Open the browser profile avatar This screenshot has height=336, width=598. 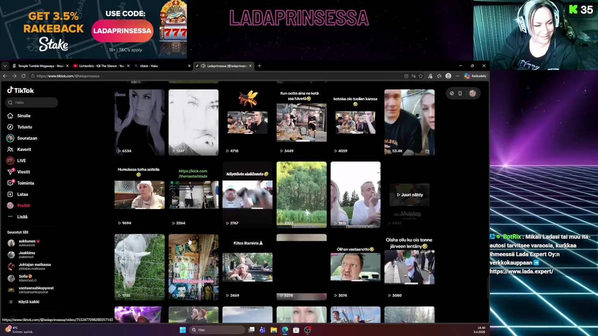[x=448, y=76]
